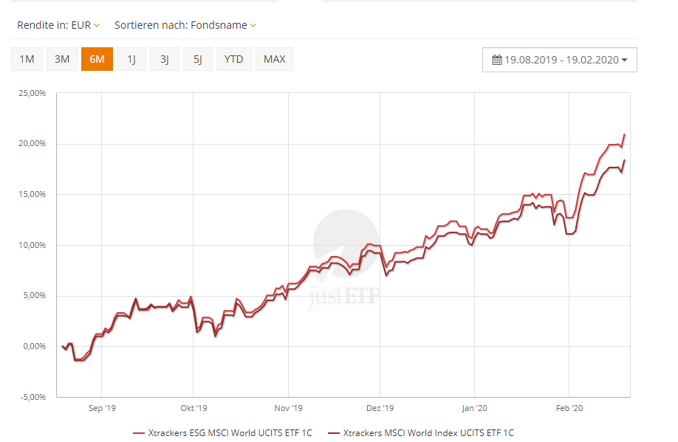Select the 1J time period button
Screen dimensions: 678x442
pyautogui.click(x=131, y=59)
